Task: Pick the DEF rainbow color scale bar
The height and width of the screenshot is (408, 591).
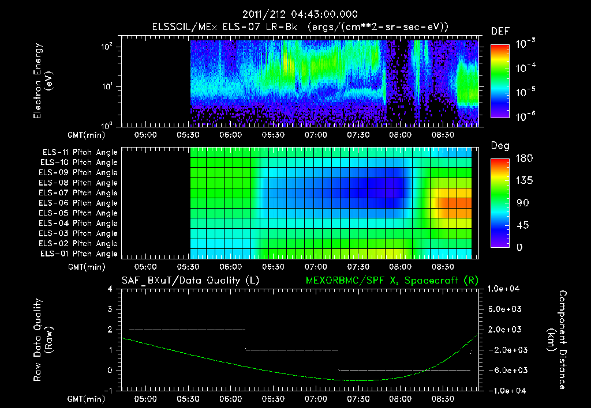Action: tap(500, 81)
